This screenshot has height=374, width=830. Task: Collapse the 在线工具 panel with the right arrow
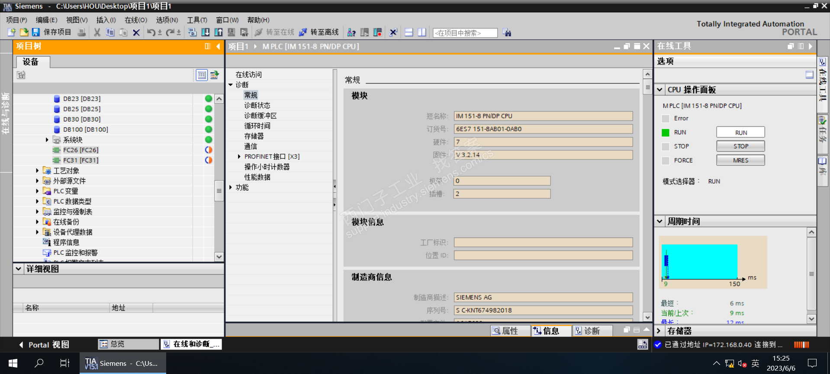[811, 46]
